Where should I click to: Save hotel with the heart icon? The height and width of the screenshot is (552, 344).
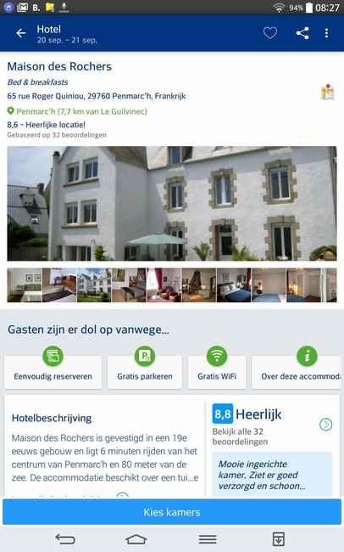pyautogui.click(x=270, y=33)
